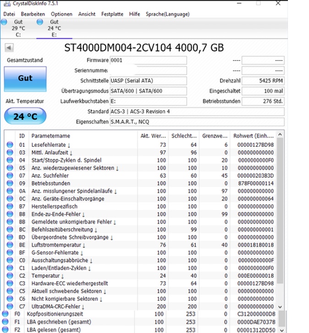
Task: Open the Ansicht menu
Action: point(87,14)
